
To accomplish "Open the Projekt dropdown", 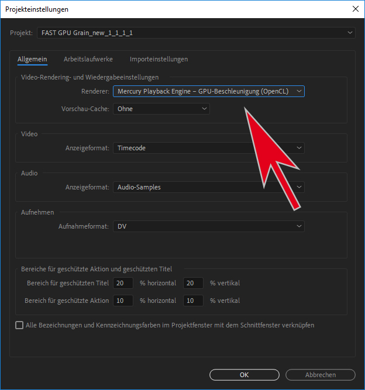I will click(196, 33).
